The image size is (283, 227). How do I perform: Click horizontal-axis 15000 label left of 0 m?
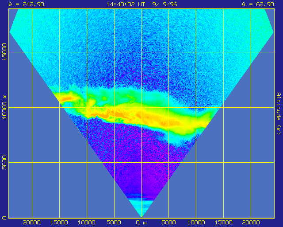(x=59, y=223)
